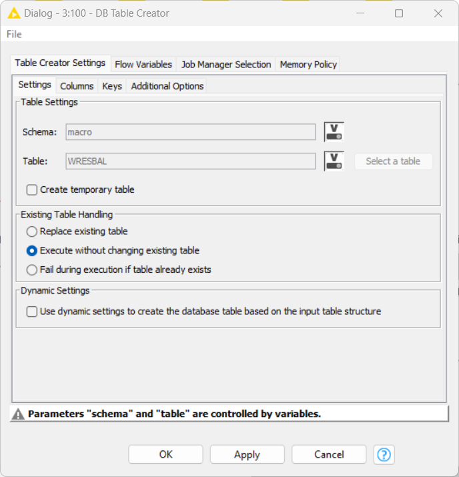Click the Schema text field

point(190,132)
